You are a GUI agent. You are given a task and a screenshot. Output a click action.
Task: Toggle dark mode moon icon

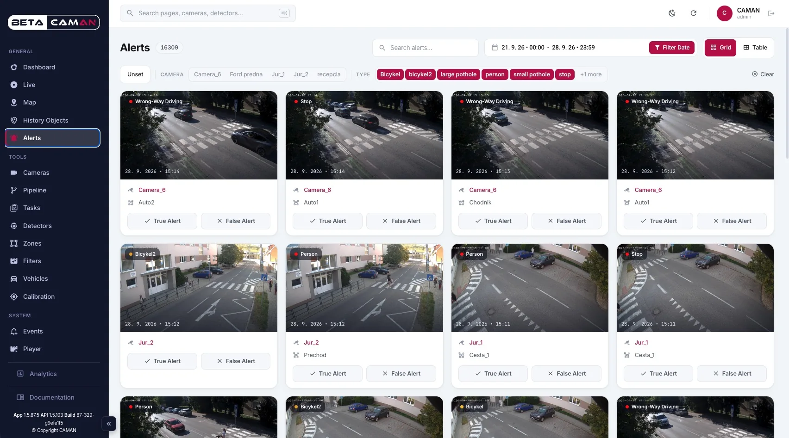(x=672, y=13)
